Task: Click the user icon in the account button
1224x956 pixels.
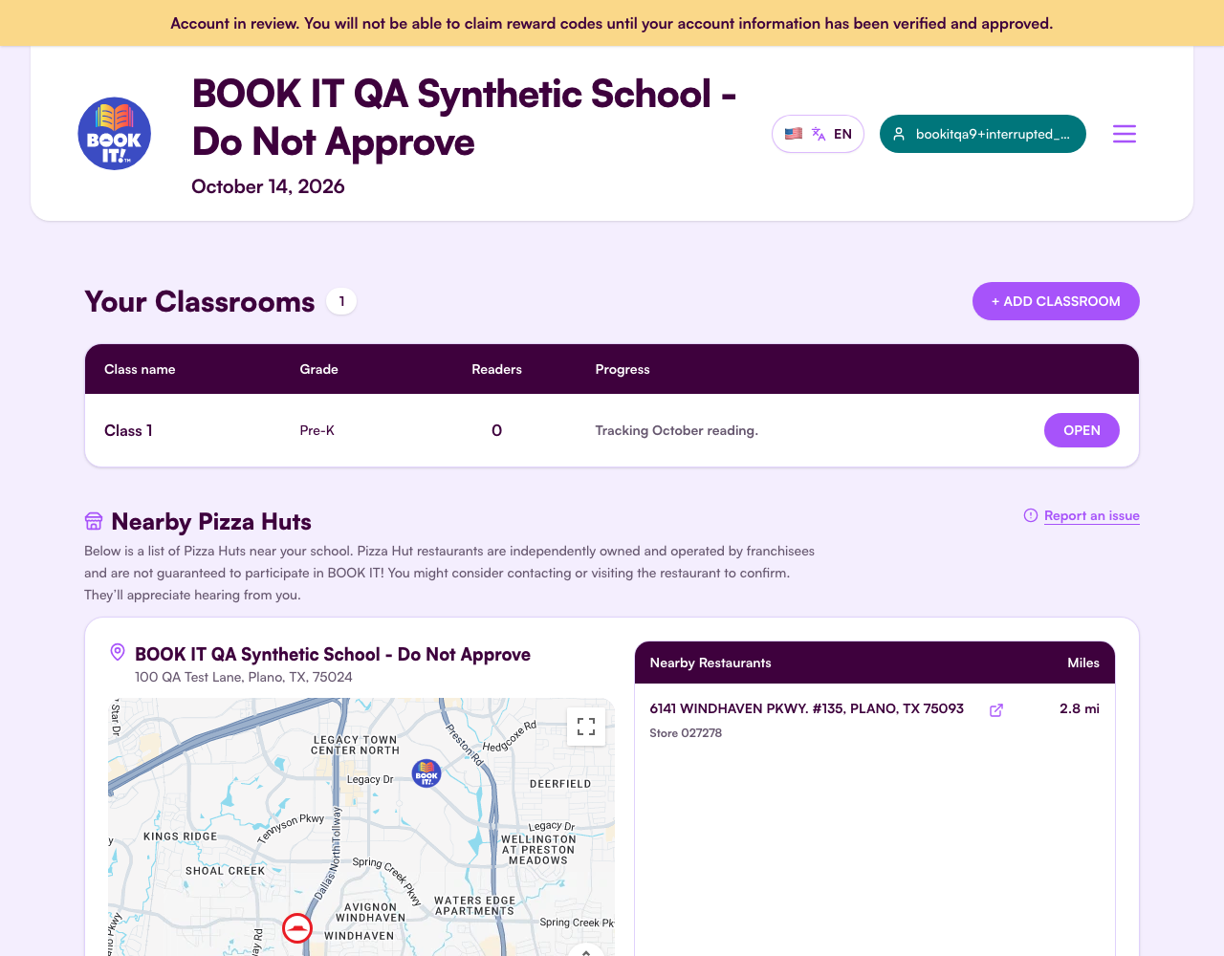Action: click(x=899, y=134)
